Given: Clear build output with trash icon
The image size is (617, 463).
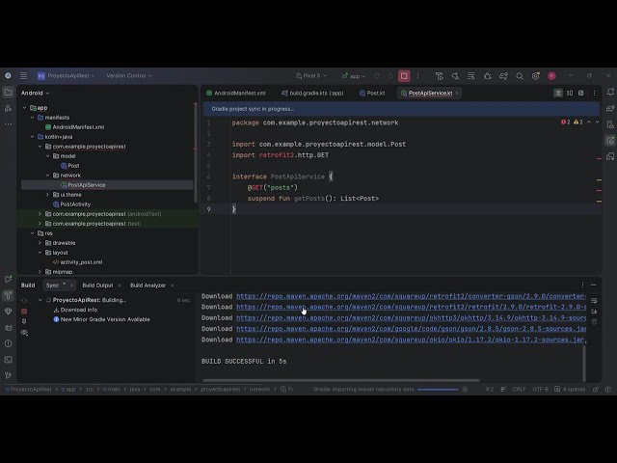Looking at the screenshot, I should [x=594, y=321].
